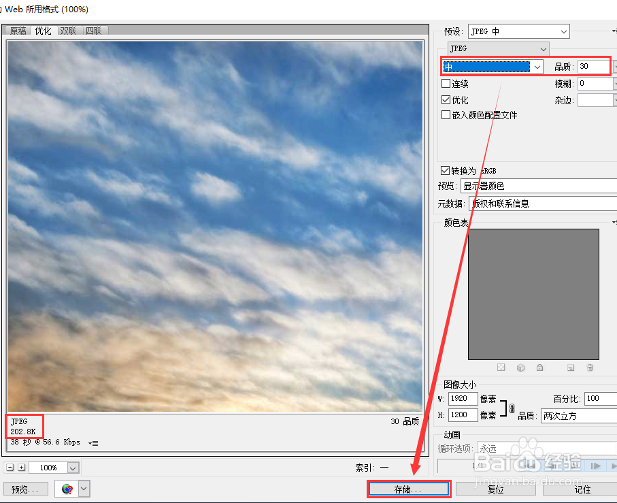Open the 中 compression quality dropdown
617x503 pixels.
(493, 67)
